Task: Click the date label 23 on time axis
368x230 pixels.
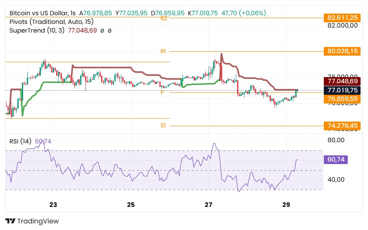Action: coord(53,205)
